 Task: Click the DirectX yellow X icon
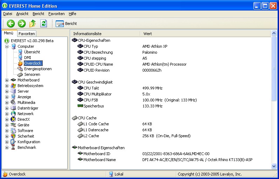[13, 119]
